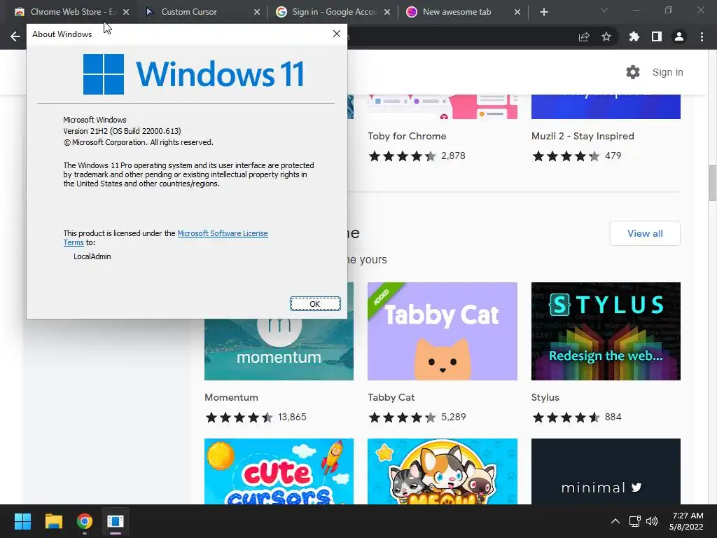Bookmark this page with the star icon

[606, 36]
